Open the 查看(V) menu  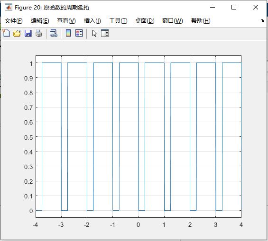tap(66, 21)
